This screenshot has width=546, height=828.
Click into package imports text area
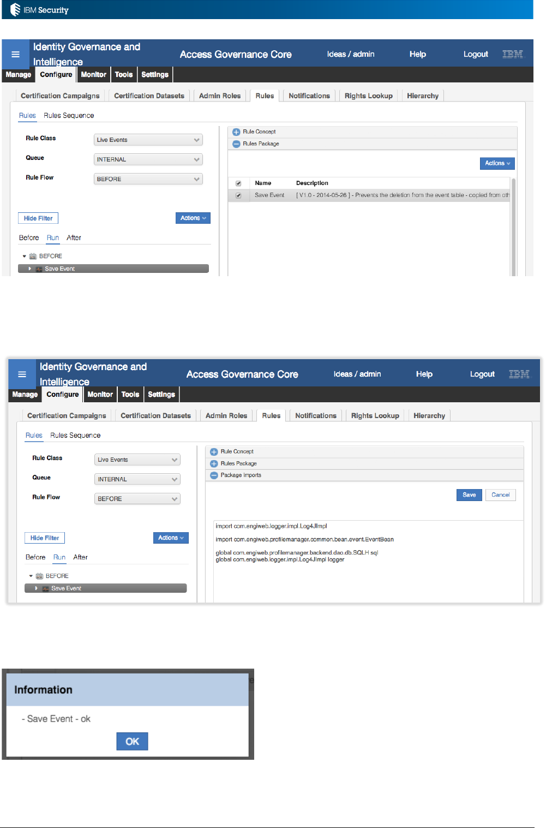(369, 561)
